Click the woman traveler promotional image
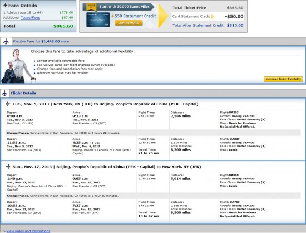Viewport: 306px width, 233px height. pyautogui.click(x=18, y=66)
